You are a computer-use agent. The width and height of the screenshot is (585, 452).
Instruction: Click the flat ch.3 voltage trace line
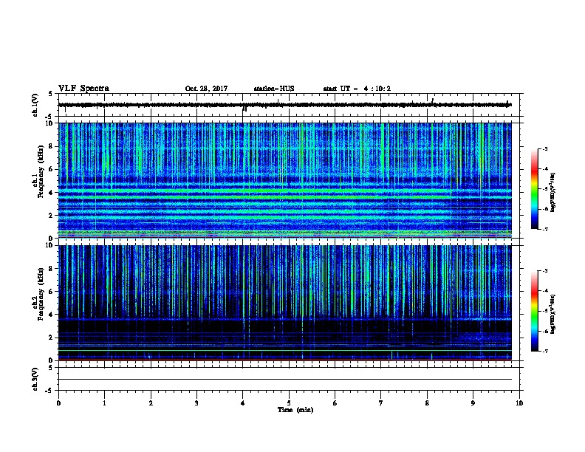(x=284, y=380)
